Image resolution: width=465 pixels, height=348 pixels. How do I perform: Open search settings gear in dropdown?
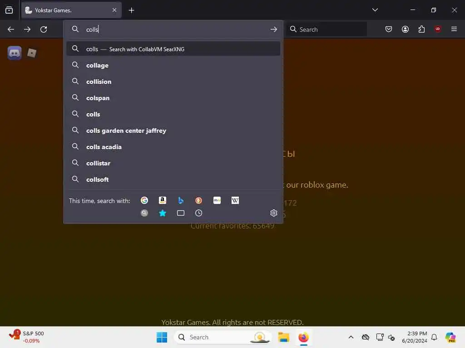pyautogui.click(x=274, y=213)
